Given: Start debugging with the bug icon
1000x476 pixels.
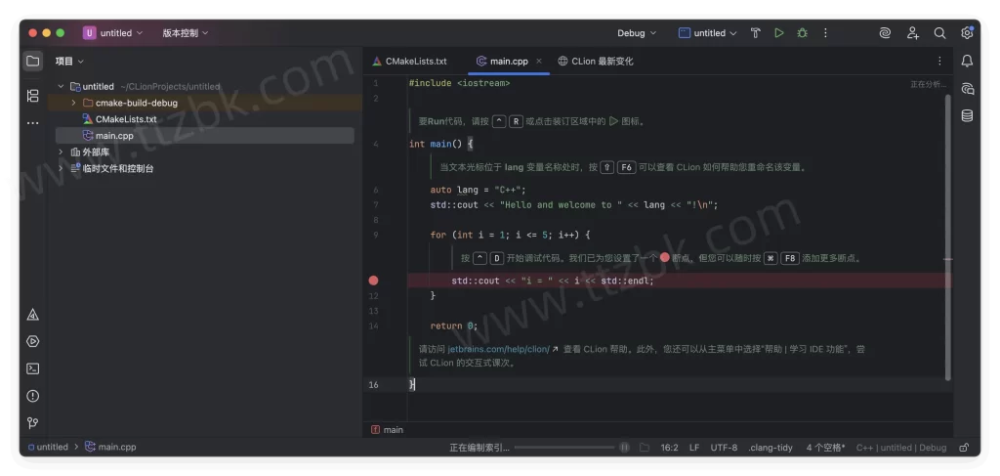Looking at the screenshot, I should pos(802,33).
